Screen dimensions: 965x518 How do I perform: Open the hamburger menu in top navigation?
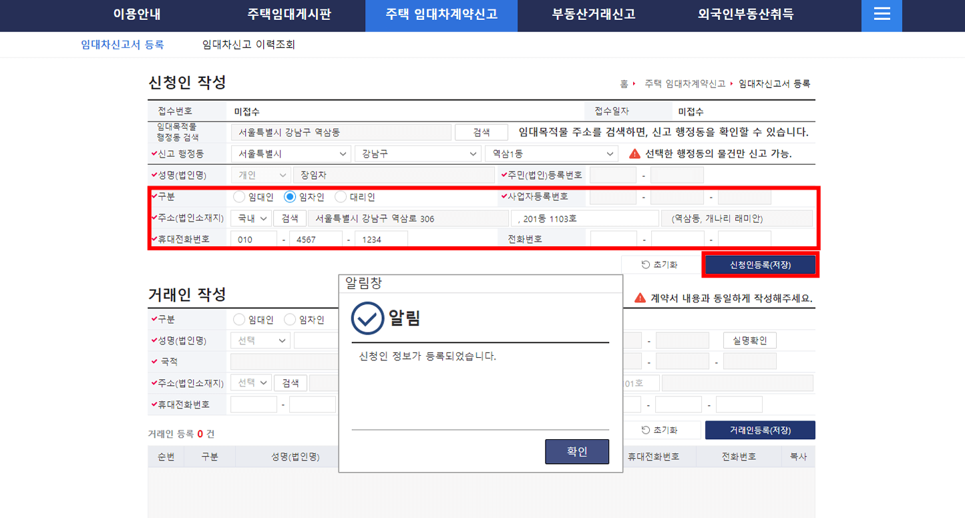[881, 15]
